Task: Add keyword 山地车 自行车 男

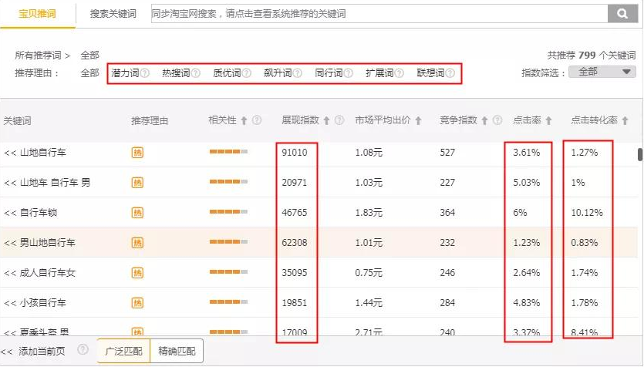Action: click(x=47, y=183)
